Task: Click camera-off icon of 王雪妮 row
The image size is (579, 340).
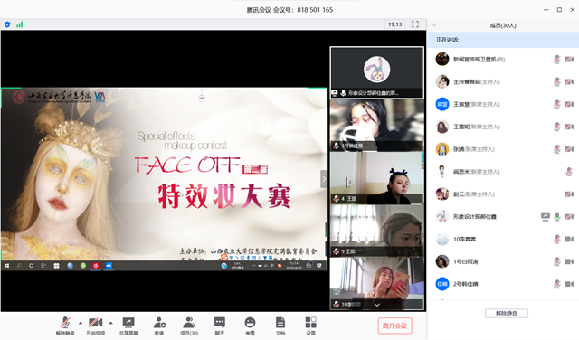Action: (x=569, y=127)
